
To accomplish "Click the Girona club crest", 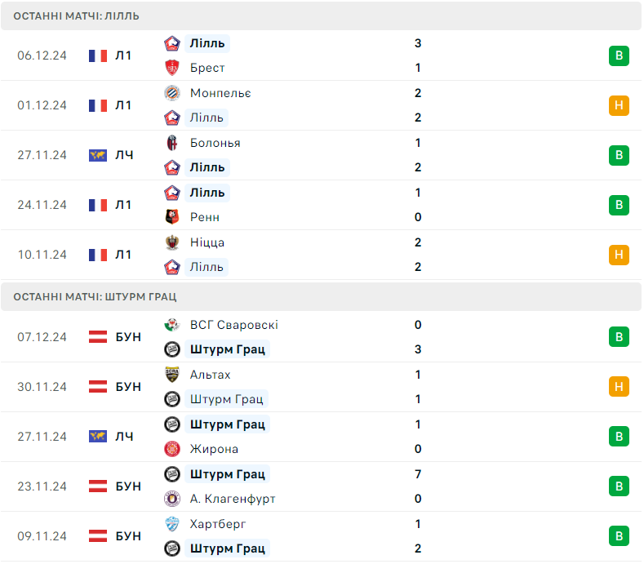I will (172, 449).
